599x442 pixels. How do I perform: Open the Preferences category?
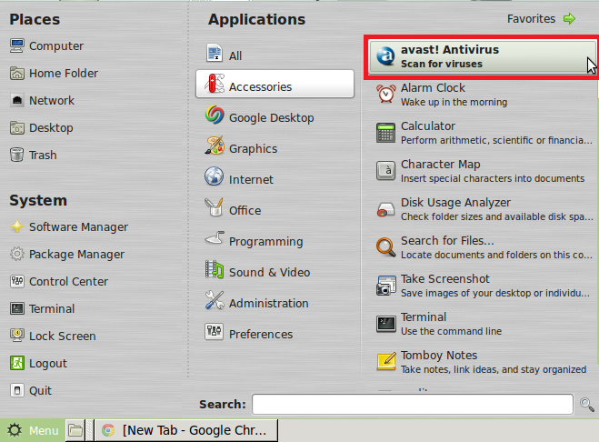pyautogui.click(x=249, y=332)
